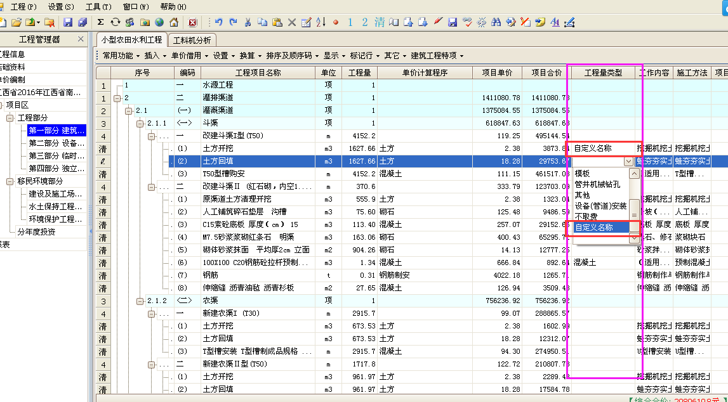The height and width of the screenshot is (402, 728).
Task: Click the open folder icon
Action: (17, 22)
